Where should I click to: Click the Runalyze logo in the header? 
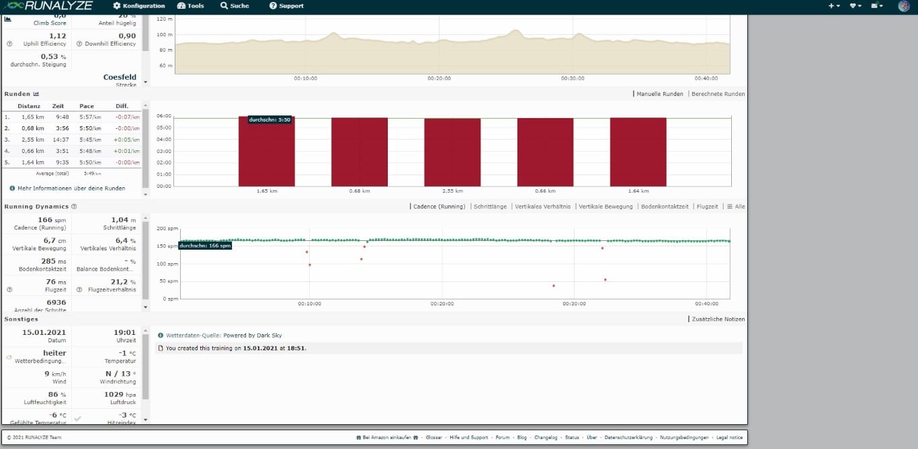(x=50, y=6)
